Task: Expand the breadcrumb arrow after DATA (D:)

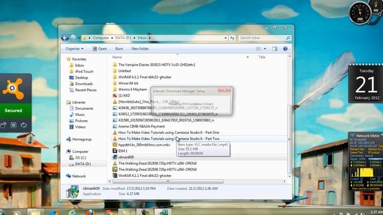Action: coord(135,38)
